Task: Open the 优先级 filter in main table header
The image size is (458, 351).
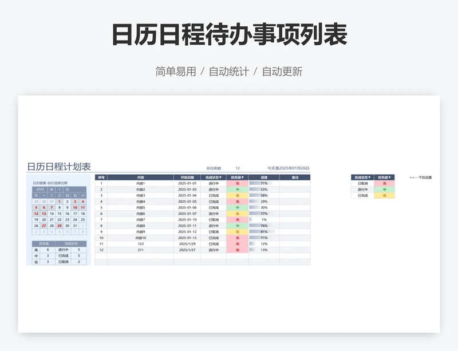Action: 237,178
